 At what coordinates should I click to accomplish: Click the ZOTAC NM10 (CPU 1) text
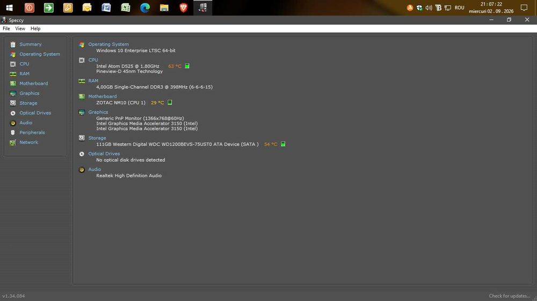click(121, 102)
